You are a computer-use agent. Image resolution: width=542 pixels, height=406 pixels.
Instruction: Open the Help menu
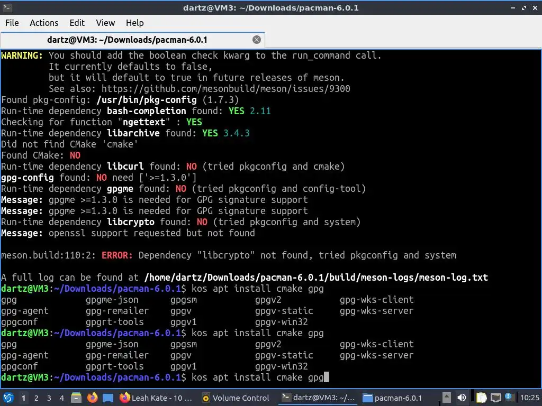[134, 23]
